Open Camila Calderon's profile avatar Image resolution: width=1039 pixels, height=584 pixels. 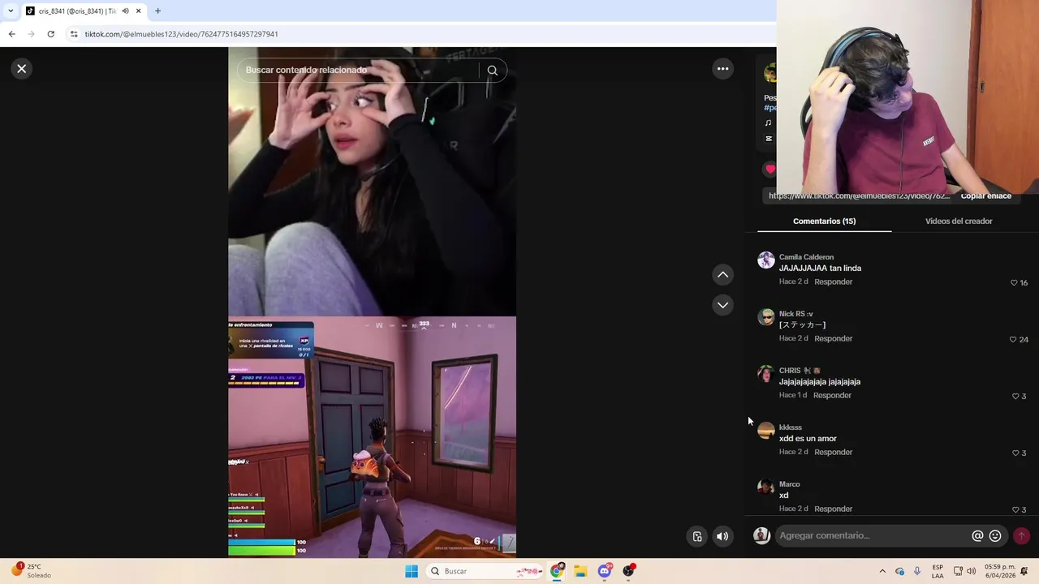pyautogui.click(x=766, y=260)
